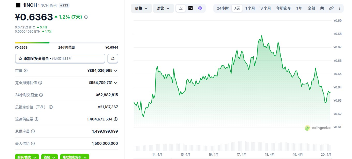Open the 赚取加密货币 dropdown
This screenshot has height=159, width=352.
coord(75,157)
